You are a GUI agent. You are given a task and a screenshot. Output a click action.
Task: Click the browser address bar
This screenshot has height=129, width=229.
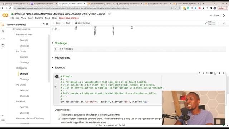click(x=93, y=8)
